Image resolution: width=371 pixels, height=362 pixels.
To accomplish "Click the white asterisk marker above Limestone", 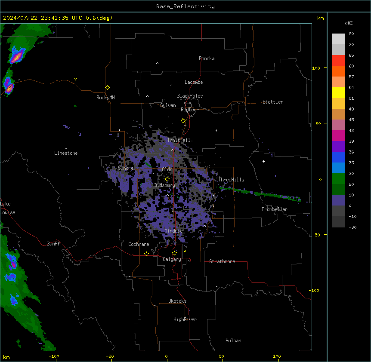I will (x=66, y=149).
